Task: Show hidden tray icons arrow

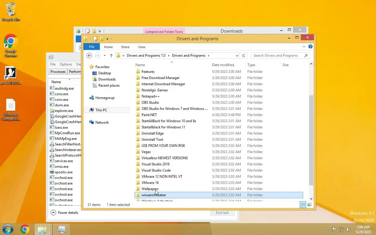Action: tap(327, 229)
